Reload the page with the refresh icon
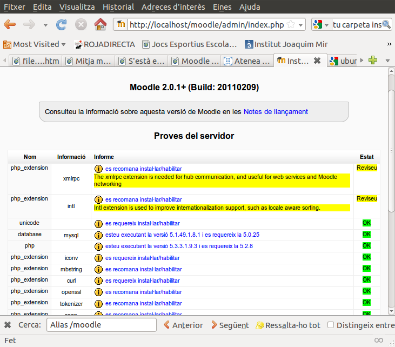The image size is (395, 347). [62, 24]
